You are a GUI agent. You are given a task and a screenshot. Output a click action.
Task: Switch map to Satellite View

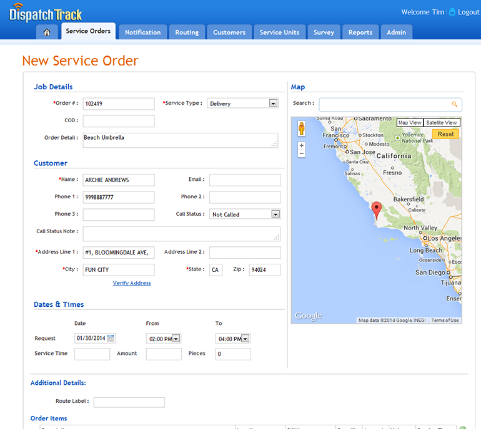[x=442, y=123]
